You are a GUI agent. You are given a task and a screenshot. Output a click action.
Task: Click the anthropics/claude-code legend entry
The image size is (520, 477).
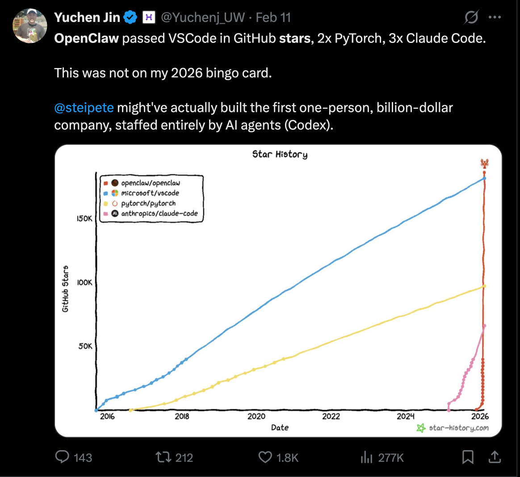pyautogui.click(x=159, y=213)
